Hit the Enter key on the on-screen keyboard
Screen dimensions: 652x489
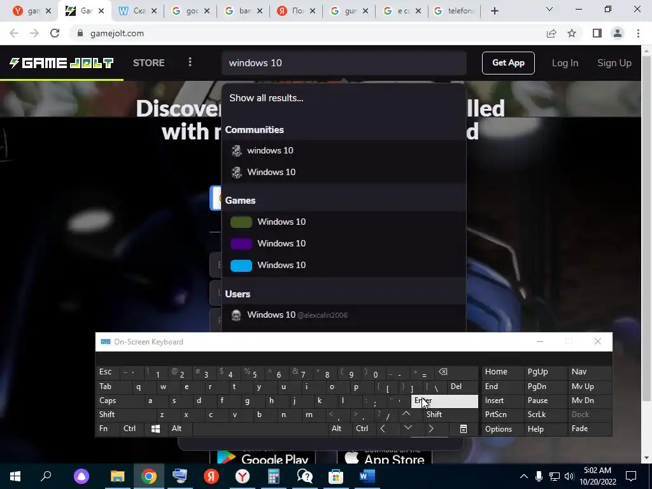(x=444, y=401)
